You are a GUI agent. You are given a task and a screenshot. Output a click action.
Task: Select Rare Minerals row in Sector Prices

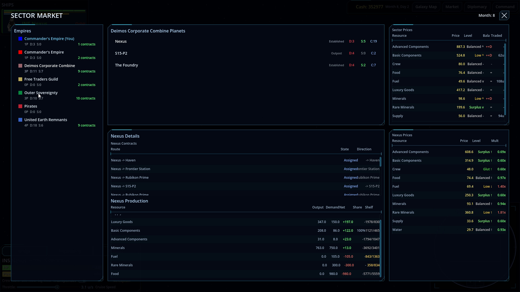(448, 107)
